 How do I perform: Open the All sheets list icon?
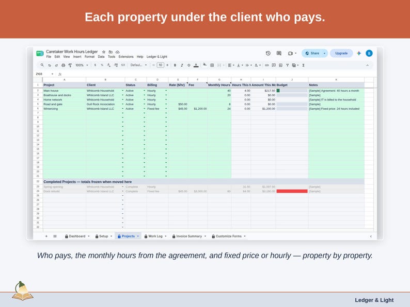coord(55,236)
